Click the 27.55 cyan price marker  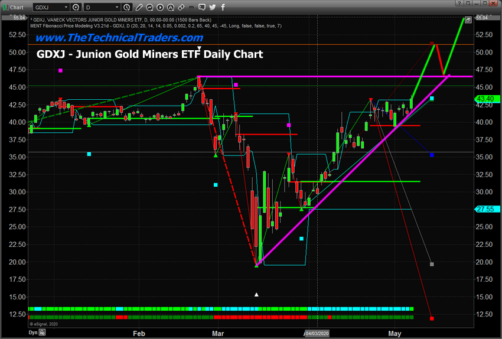tap(487, 209)
